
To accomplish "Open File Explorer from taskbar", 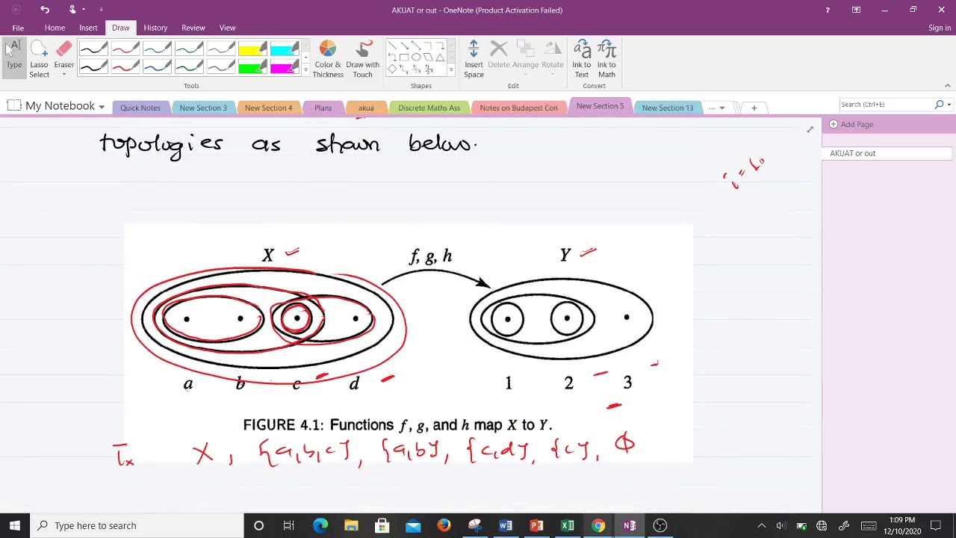I will pyautogui.click(x=351, y=525).
